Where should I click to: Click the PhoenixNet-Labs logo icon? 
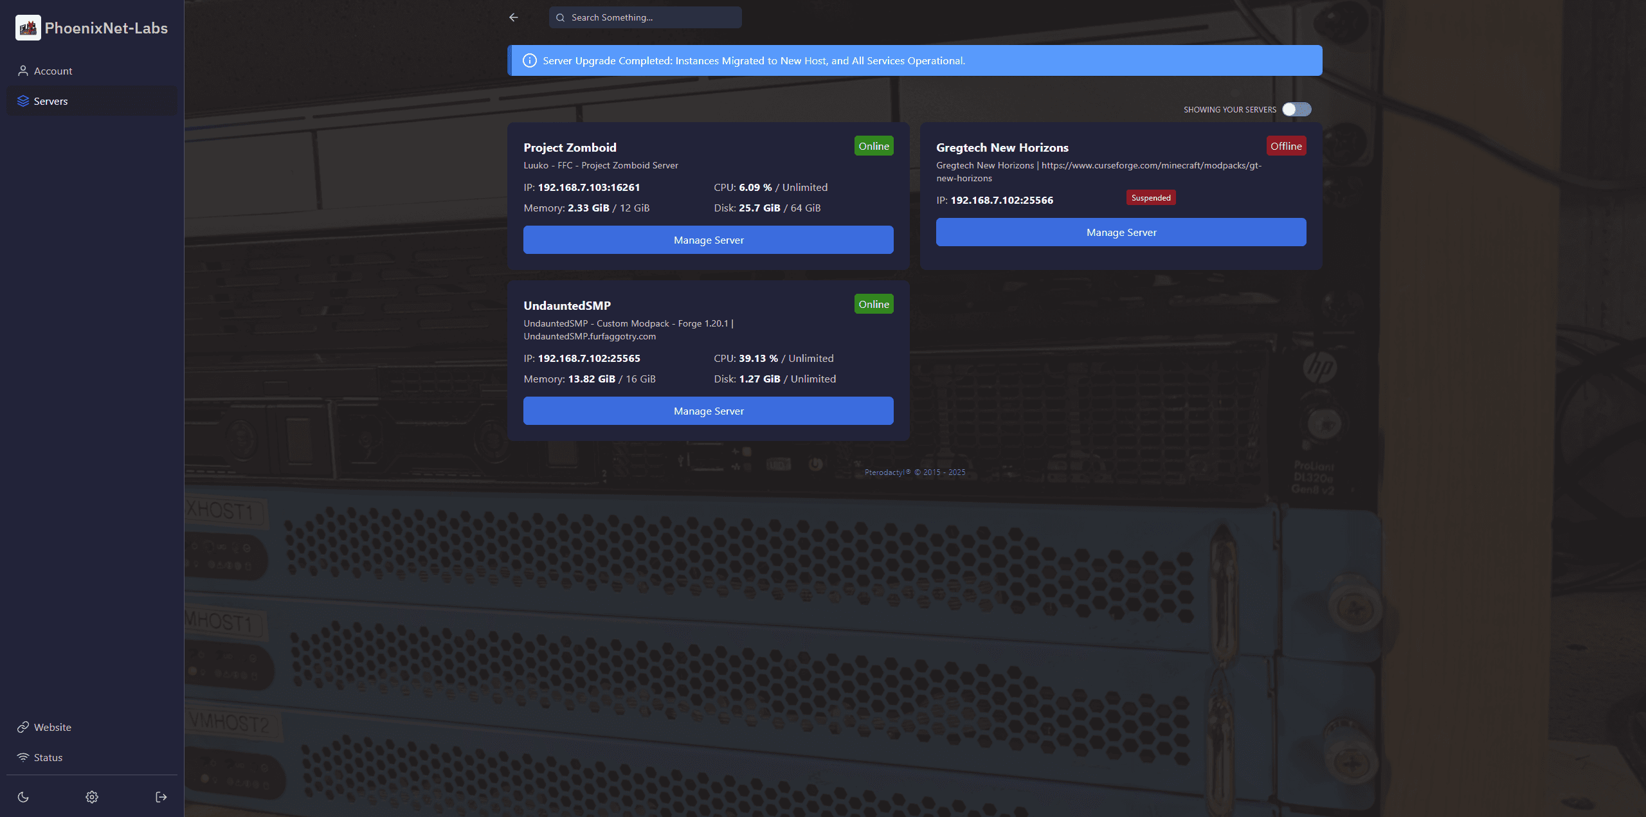click(x=28, y=28)
